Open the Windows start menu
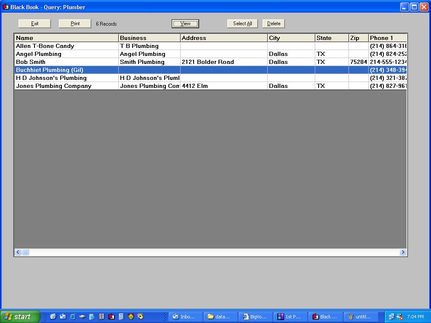The height and width of the screenshot is (323, 431). [20, 317]
